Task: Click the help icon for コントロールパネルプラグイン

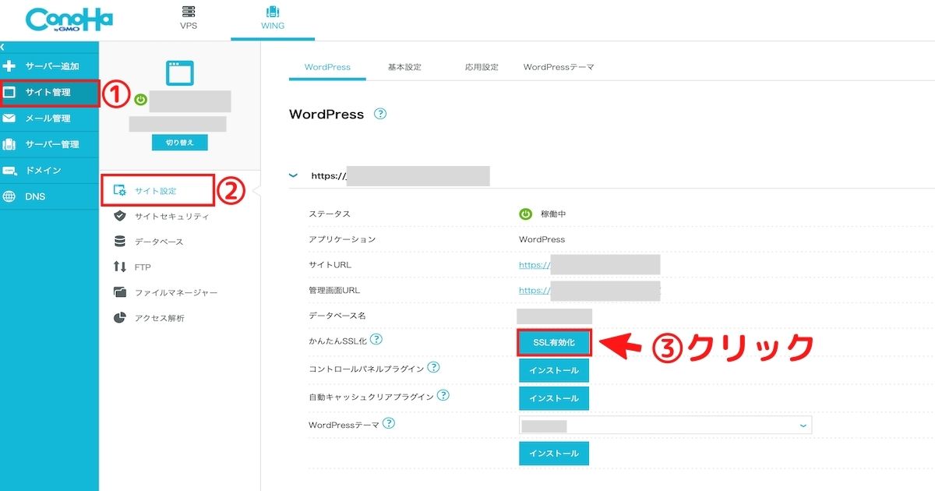Action: click(433, 367)
